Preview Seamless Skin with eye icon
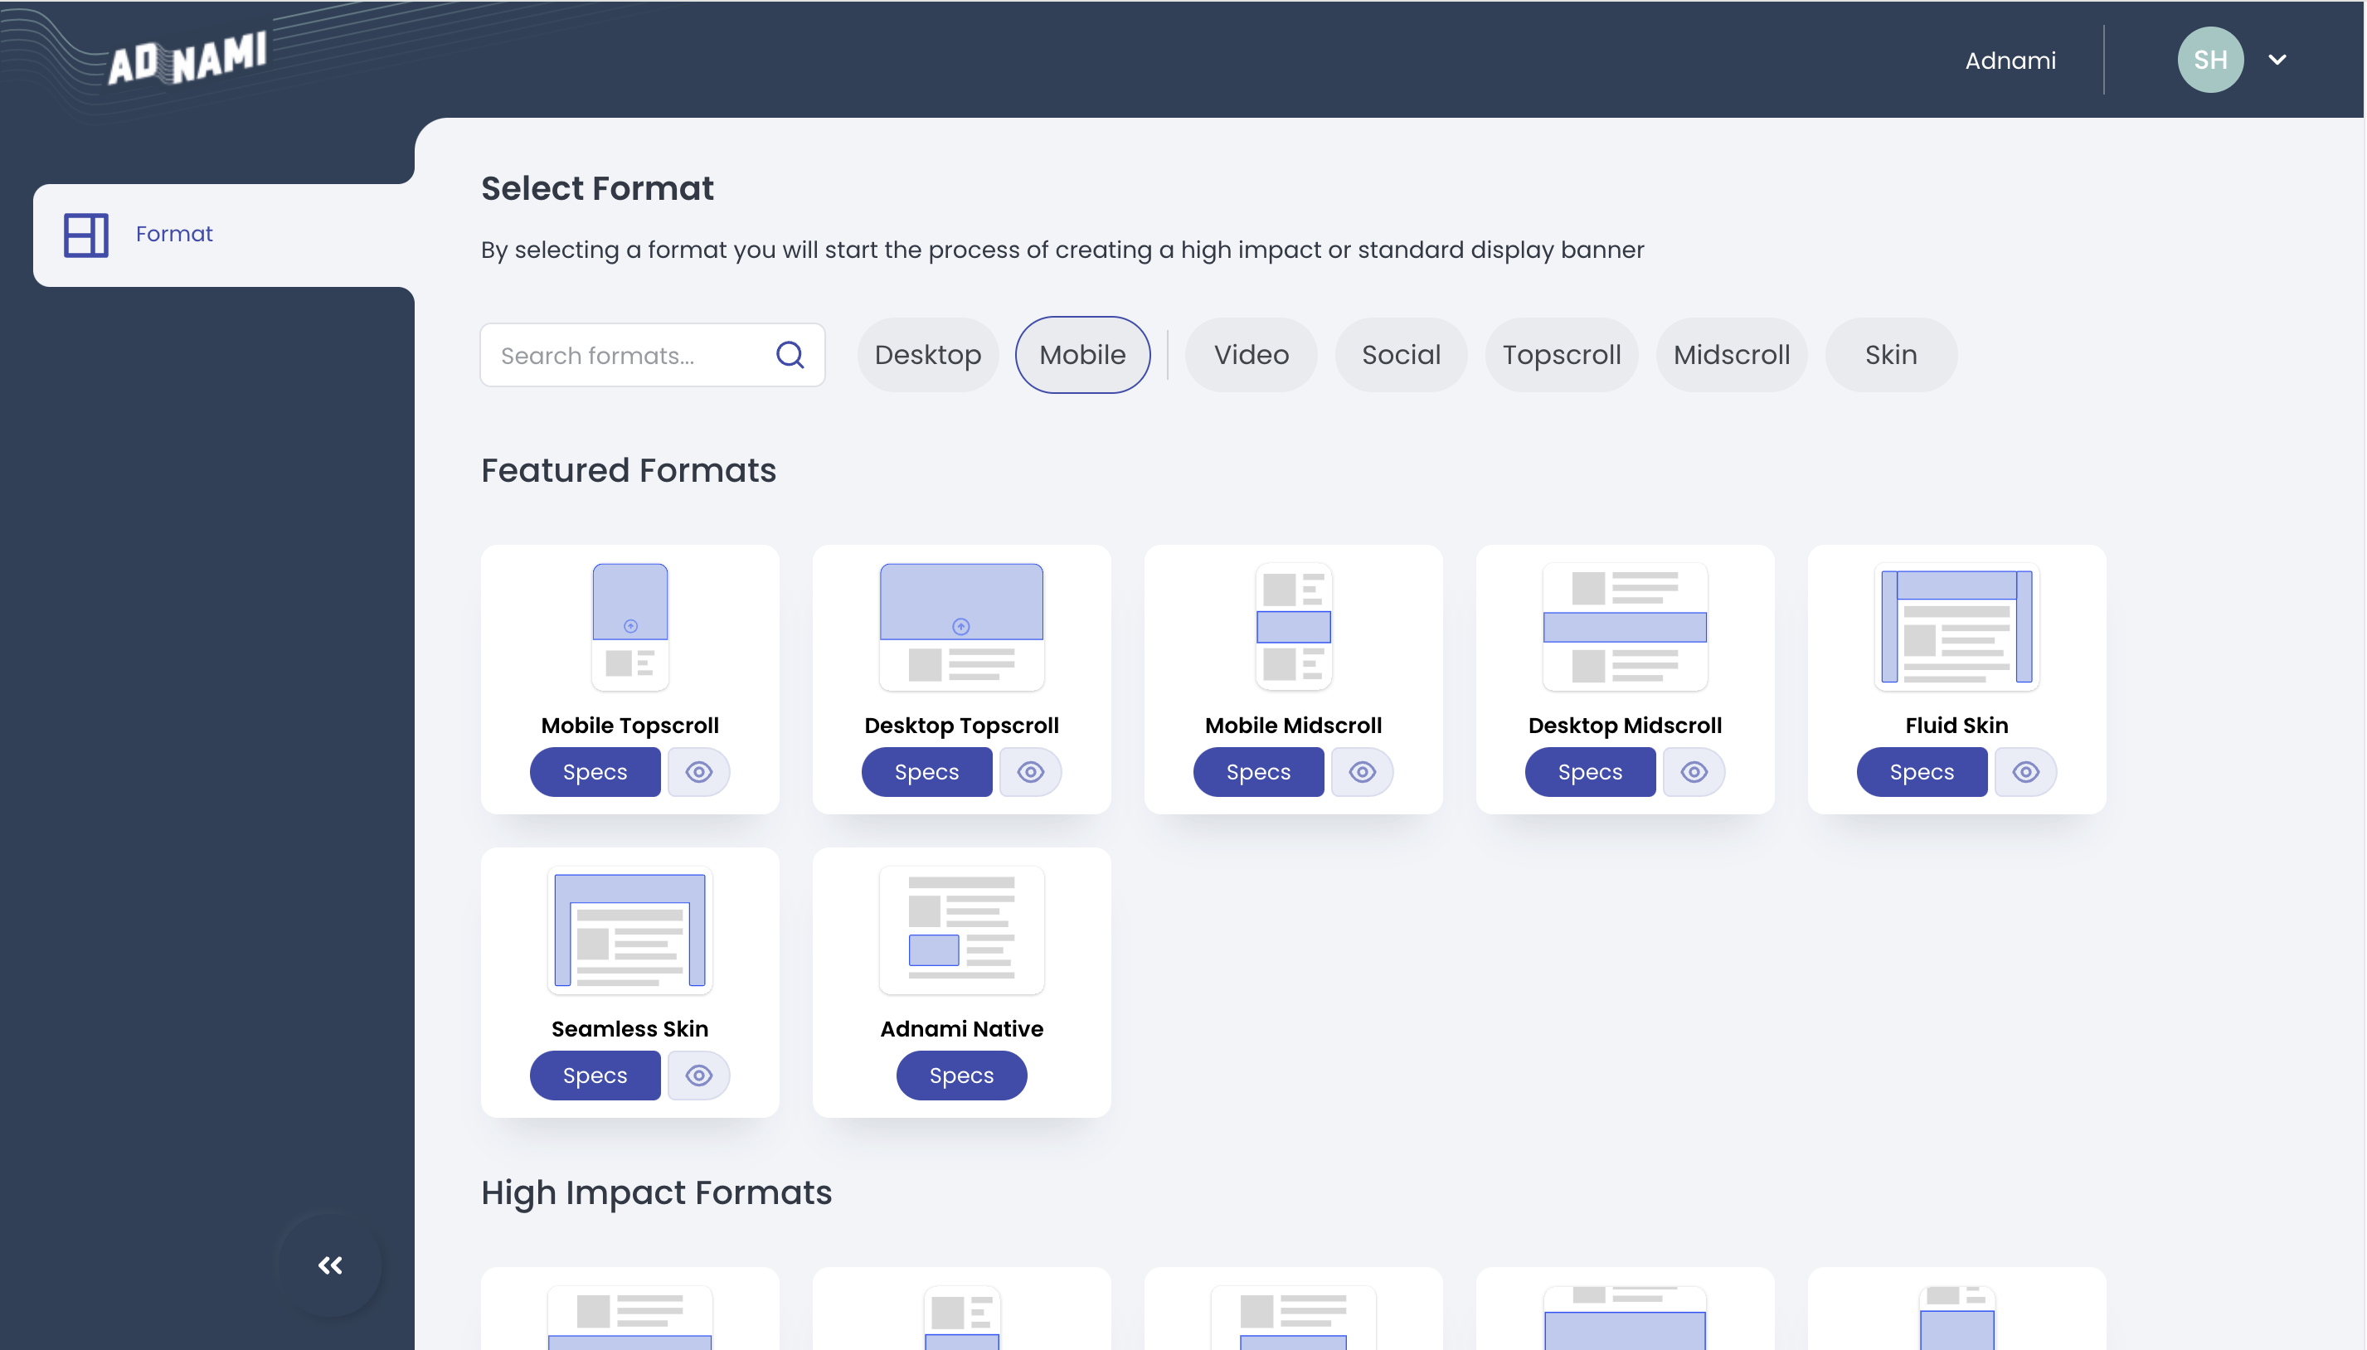The height and width of the screenshot is (1350, 2367). pos(699,1075)
